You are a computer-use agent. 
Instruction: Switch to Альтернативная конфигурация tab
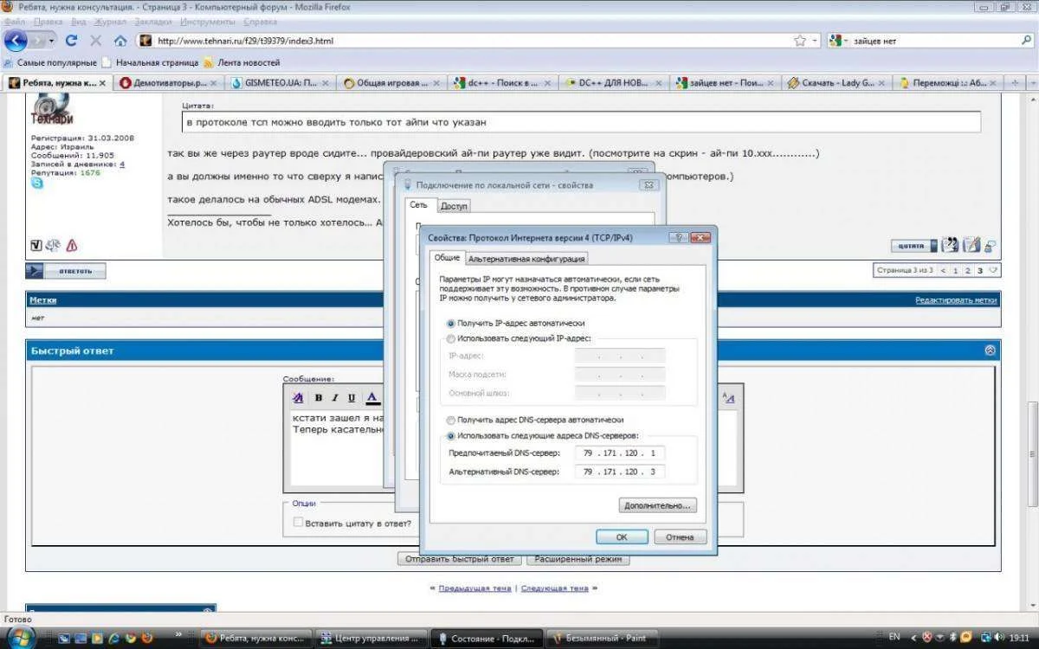[526, 258]
